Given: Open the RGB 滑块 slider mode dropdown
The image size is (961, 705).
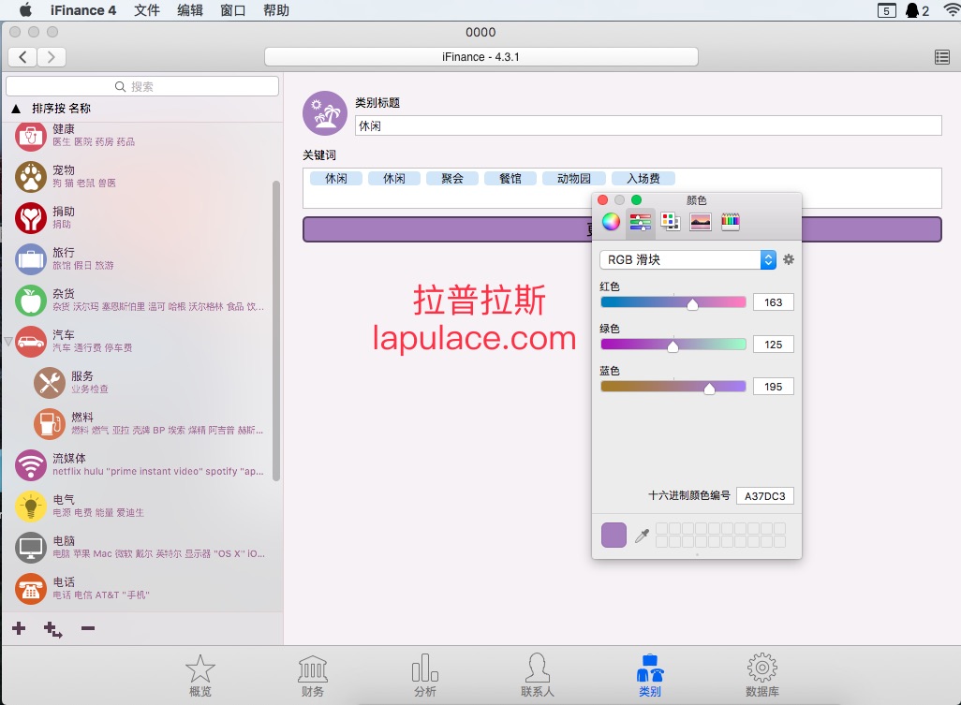Looking at the screenshot, I should (x=687, y=259).
